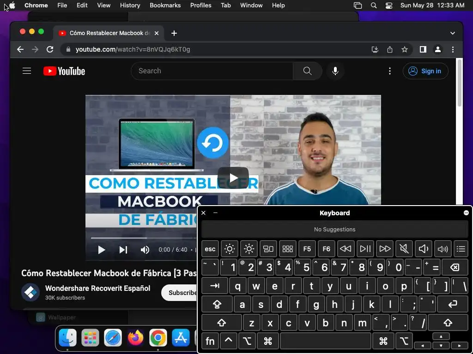
Task: Open the History menu
Action: [130, 5]
